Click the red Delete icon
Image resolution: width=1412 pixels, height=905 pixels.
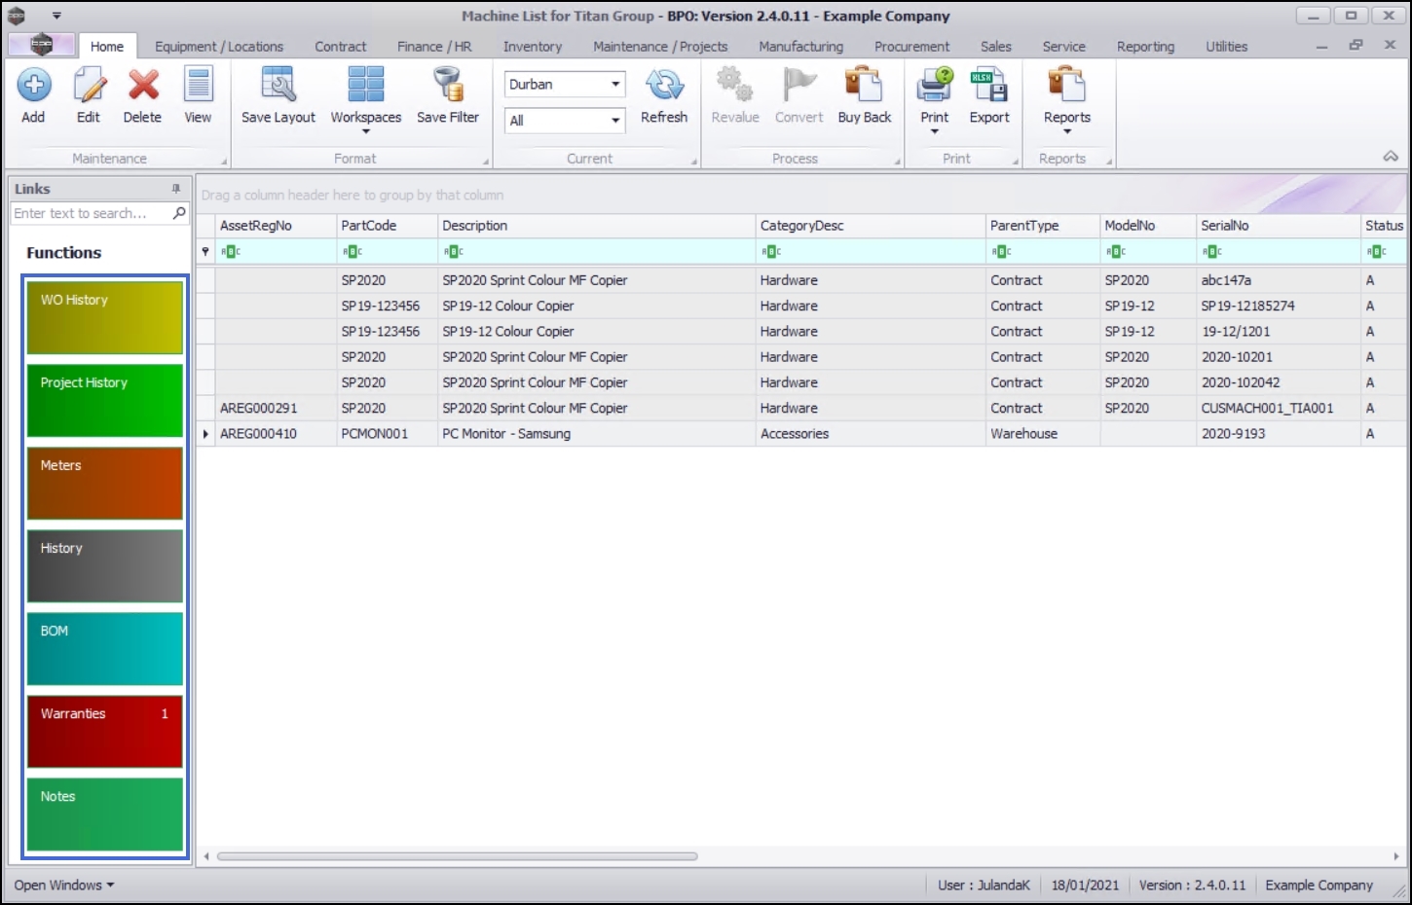pyautogui.click(x=143, y=85)
